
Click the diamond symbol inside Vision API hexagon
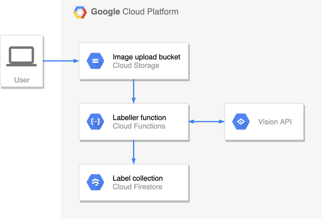pyautogui.click(x=241, y=122)
